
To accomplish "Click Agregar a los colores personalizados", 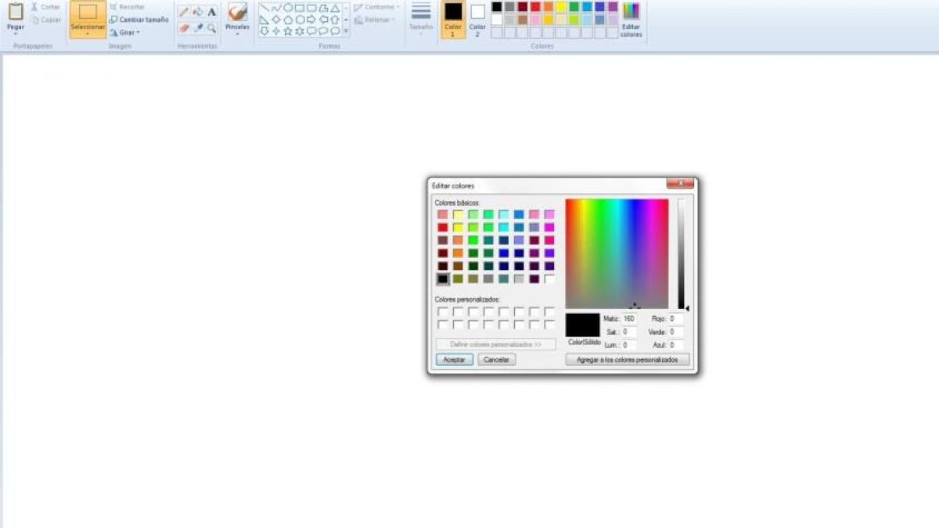I will [627, 360].
